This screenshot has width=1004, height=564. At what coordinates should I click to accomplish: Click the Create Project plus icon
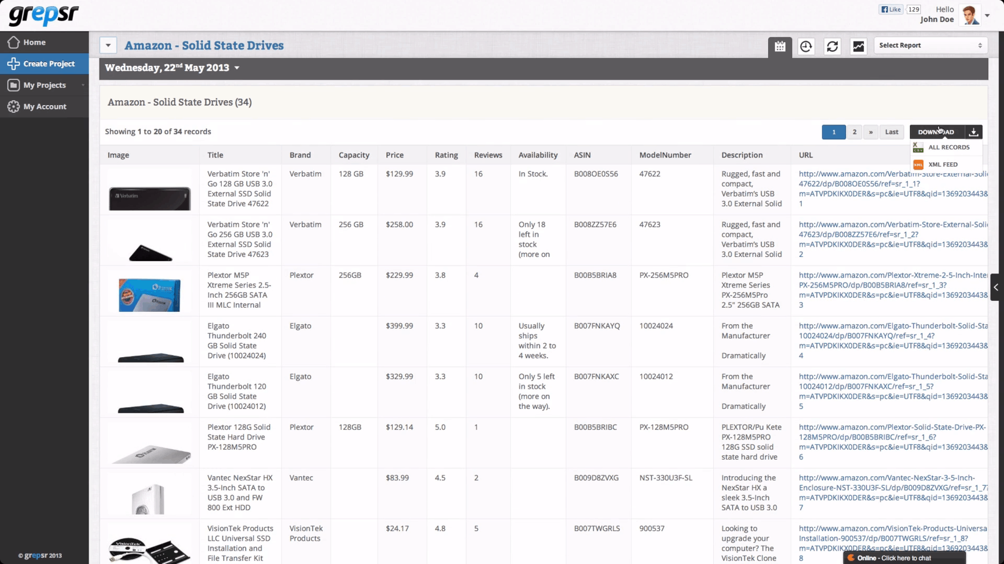coord(13,63)
